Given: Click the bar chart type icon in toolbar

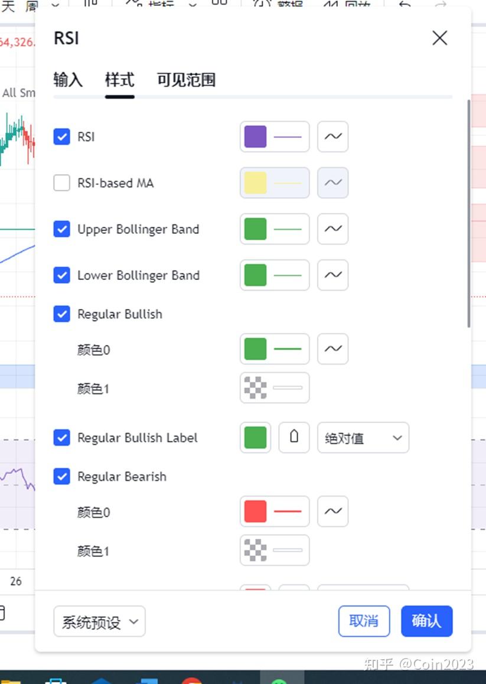Looking at the screenshot, I should point(90,5).
